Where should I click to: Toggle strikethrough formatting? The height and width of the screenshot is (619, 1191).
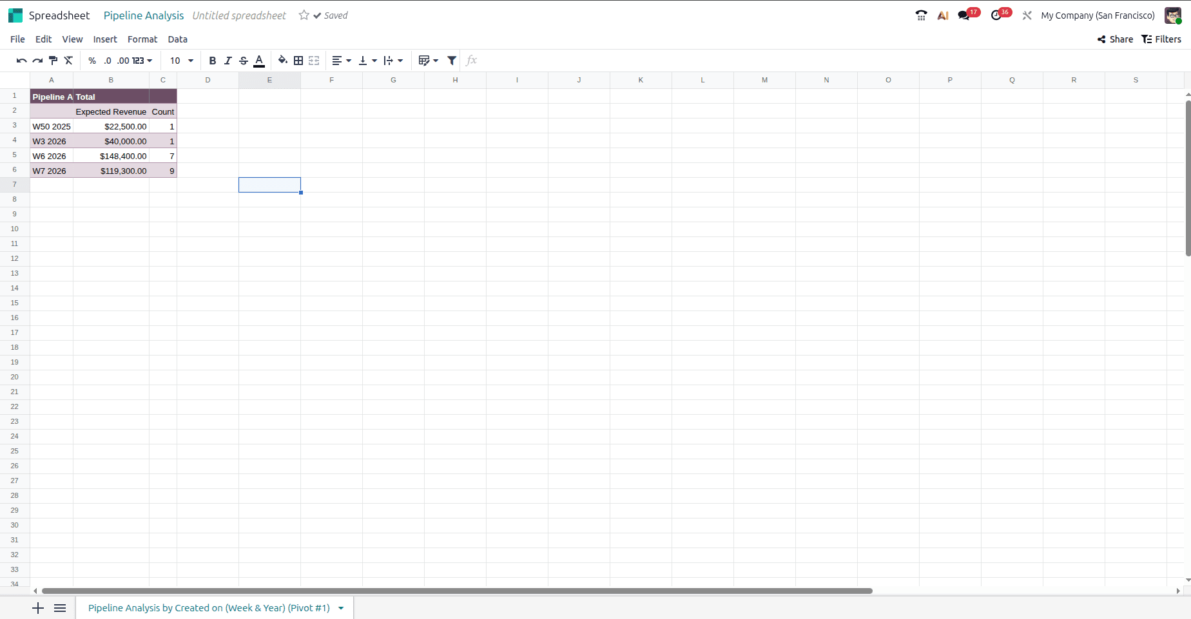coord(244,61)
